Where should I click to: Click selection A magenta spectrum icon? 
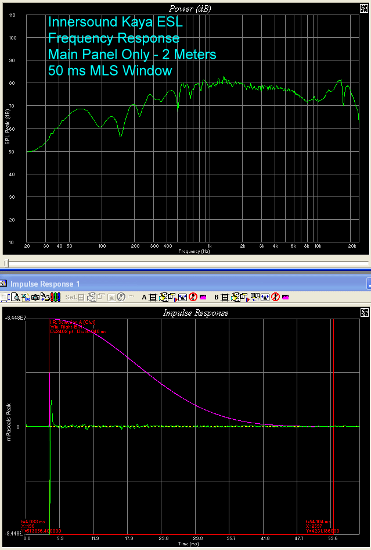click(203, 297)
